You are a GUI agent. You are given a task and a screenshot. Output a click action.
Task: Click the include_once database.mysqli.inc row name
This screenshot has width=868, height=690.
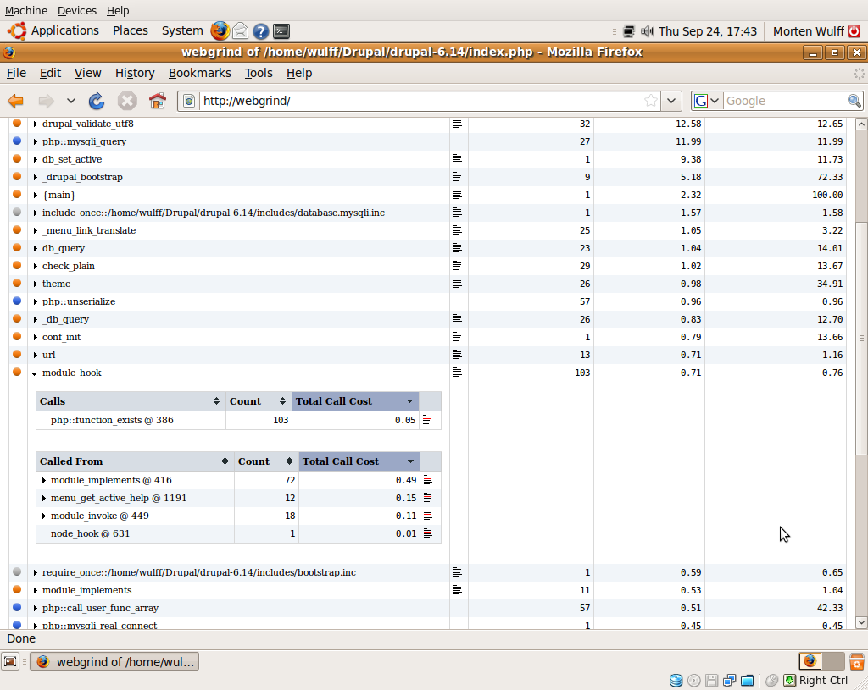point(213,213)
